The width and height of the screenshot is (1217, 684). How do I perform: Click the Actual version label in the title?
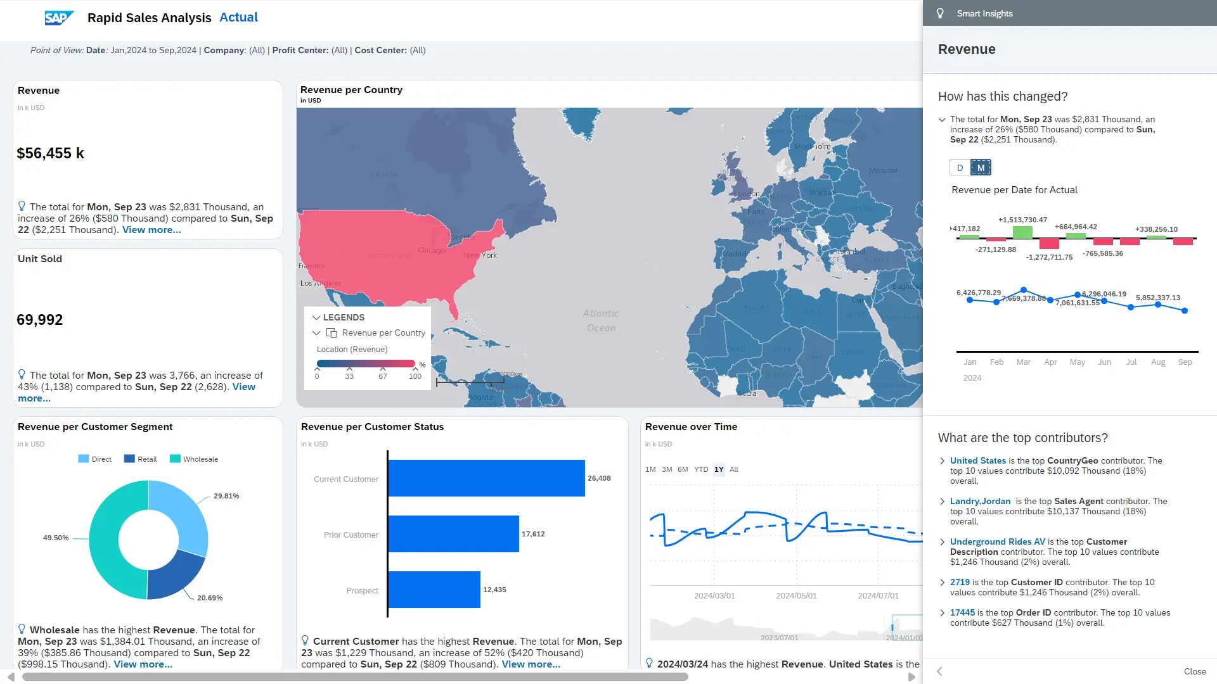point(238,17)
